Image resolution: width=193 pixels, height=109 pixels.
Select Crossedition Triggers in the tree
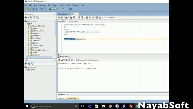point(40,50)
